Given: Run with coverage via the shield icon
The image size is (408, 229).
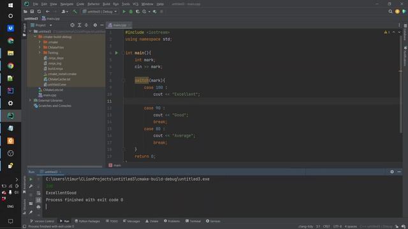Looking at the screenshot, I should tap(138, 11).
